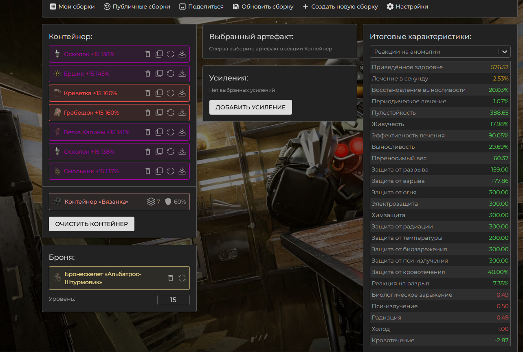Screen dimensions: 523x352
Task: Select the Ветка Калины +15 141% artifact
Action: pos(97,132)
